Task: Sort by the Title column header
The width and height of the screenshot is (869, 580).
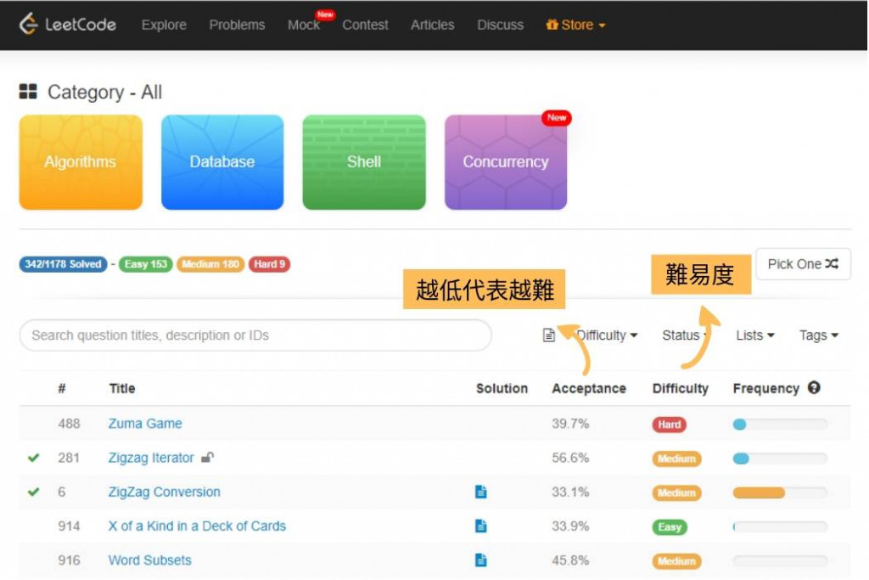Action: 122,388
